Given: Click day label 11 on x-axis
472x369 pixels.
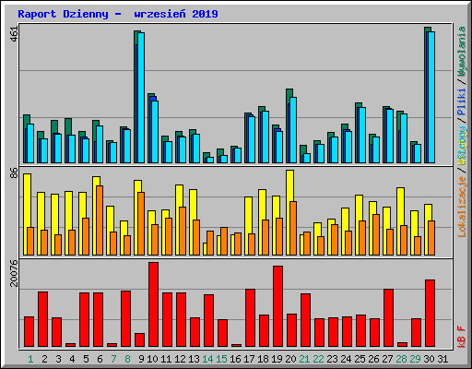Looking at the screenshot, I should click(166, 359).
